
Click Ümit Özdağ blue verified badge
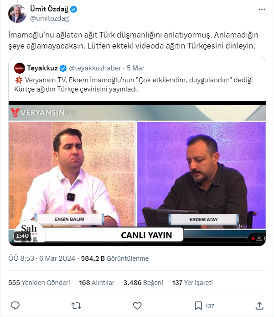[x=73, y=9]
